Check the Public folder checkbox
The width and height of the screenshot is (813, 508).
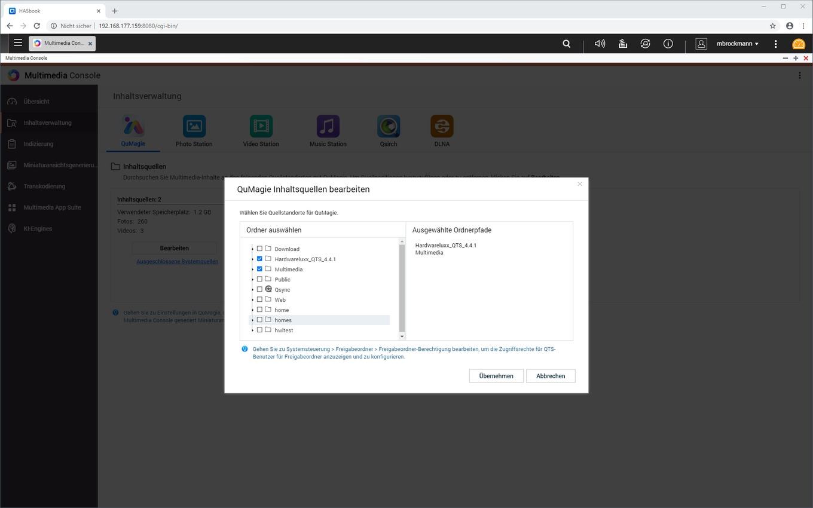click(x=259, y=279)
